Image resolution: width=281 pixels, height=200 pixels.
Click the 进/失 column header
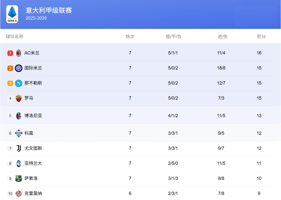pos(223,37)
